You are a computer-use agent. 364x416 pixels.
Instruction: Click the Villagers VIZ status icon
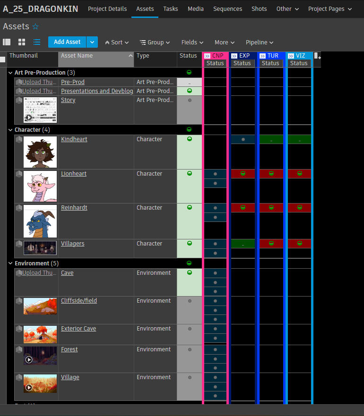tap(300, 243)
